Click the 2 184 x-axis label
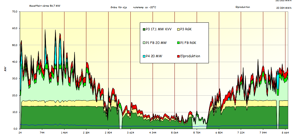The height and width of the screenshot is (139, 297). pos(86,133)
